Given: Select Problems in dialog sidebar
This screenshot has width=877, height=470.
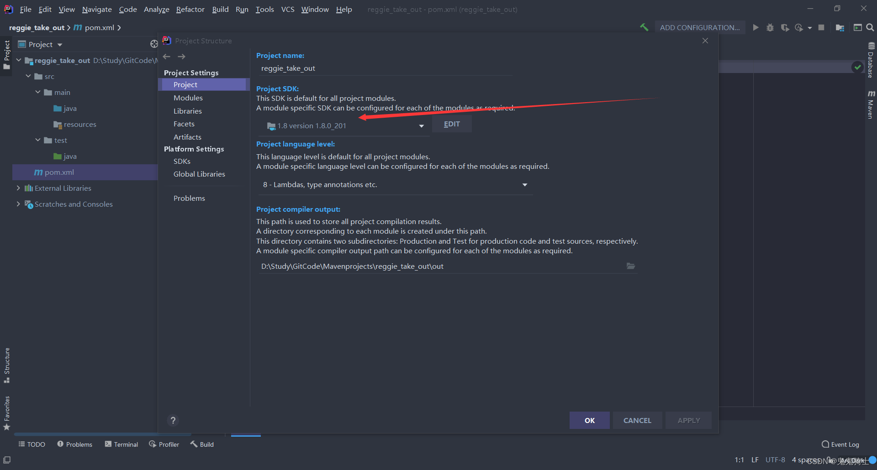Looking at the screenshot, I should pyautogui.click(x=189, y=198).
